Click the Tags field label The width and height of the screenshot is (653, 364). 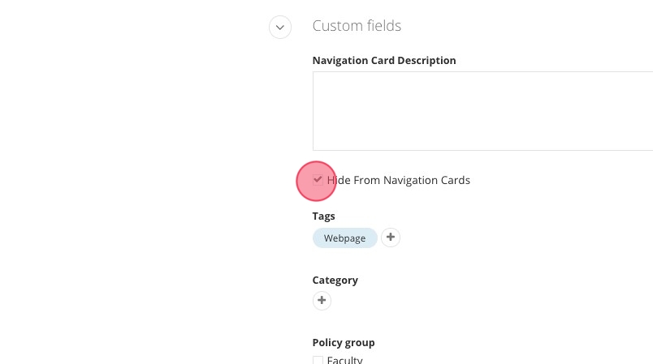click(323, 216)
